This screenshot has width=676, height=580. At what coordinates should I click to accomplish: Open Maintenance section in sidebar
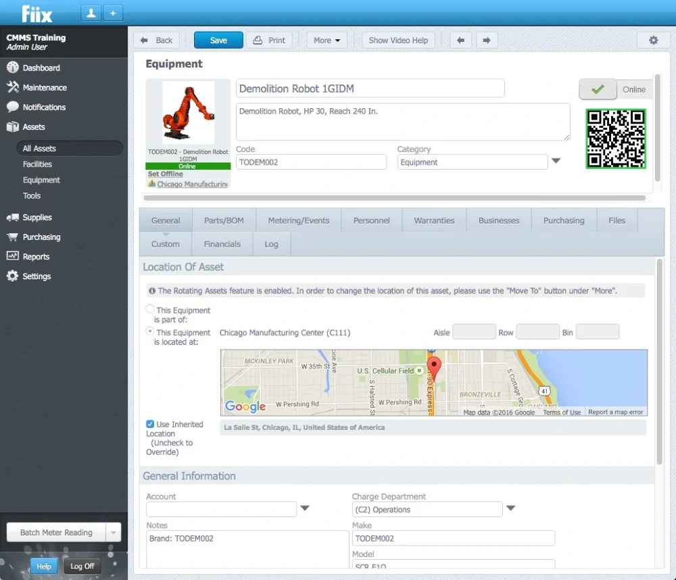pyautogui.click(x=45, y=88)
